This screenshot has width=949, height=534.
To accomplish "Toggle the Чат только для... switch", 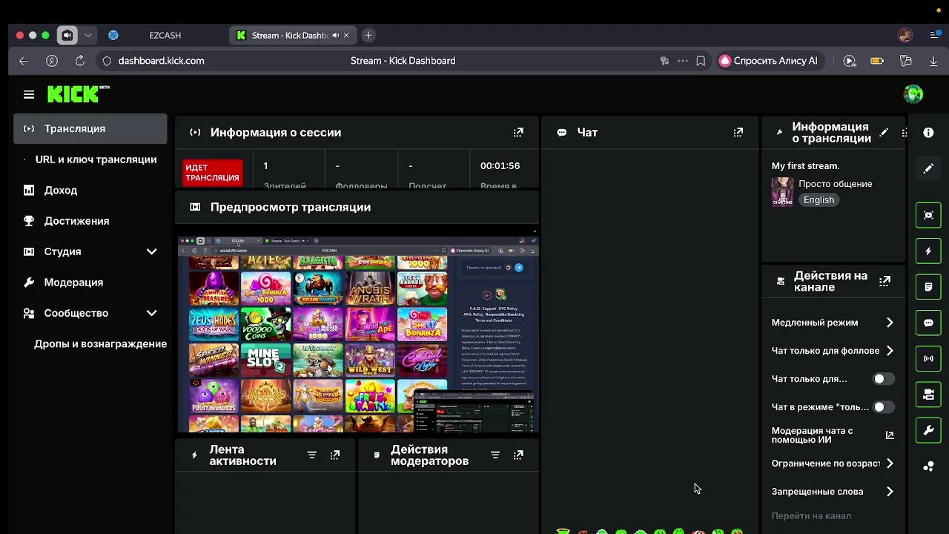I will coord(883,379).
